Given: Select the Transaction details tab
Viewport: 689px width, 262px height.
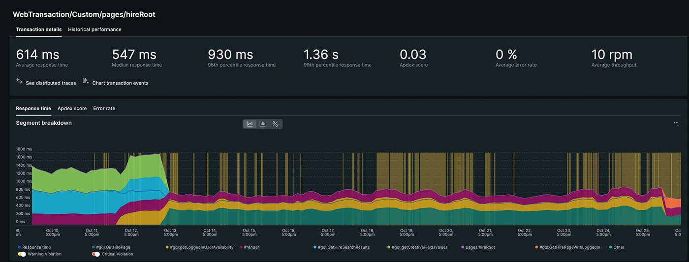Looking at the screenshot, I should pos(39,29).
